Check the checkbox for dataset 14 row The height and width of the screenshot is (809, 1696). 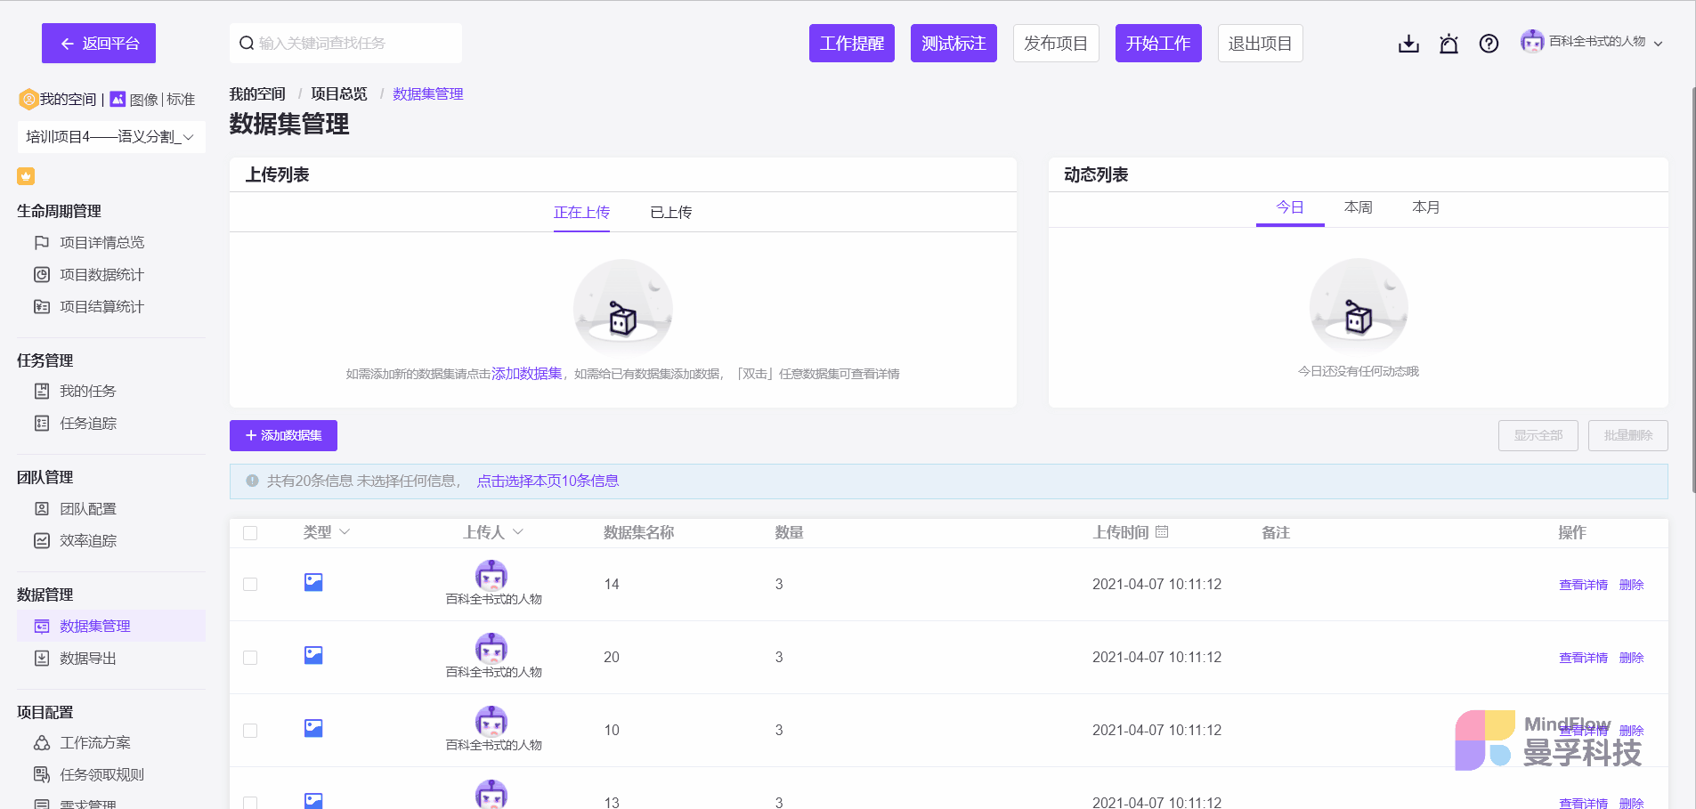tap(250, 584)
